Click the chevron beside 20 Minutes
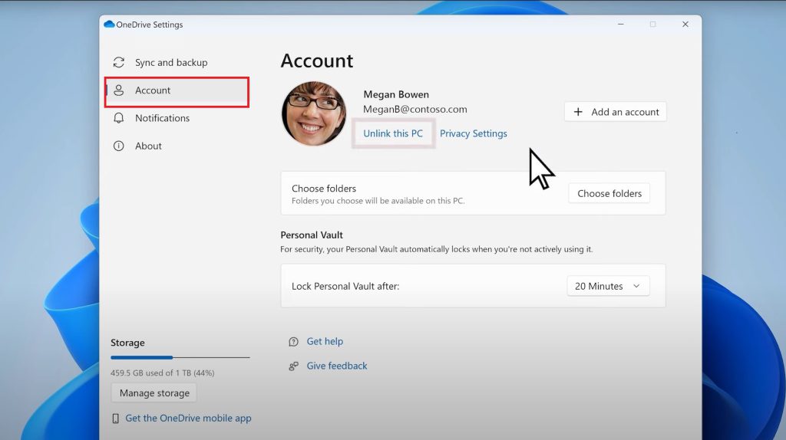Image resolution: width=786 pixels, height=440 pixels. [x=636, y=286]
